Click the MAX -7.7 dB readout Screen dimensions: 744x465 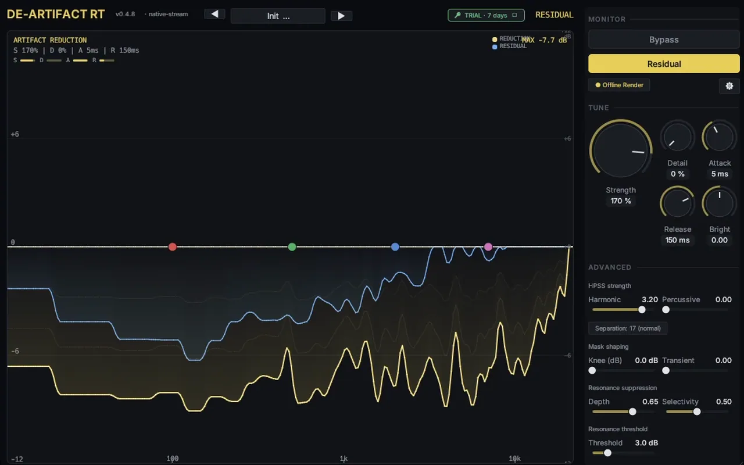[x=545, y=40]
